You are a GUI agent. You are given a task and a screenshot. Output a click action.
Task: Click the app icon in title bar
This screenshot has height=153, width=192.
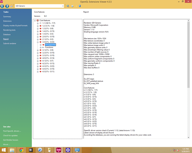click(2, 2)
